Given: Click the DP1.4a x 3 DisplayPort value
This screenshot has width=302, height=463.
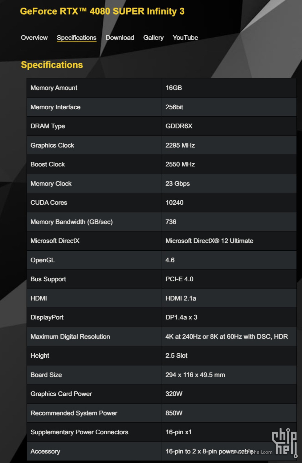Looking at the screenshot, I should point(182,318).
